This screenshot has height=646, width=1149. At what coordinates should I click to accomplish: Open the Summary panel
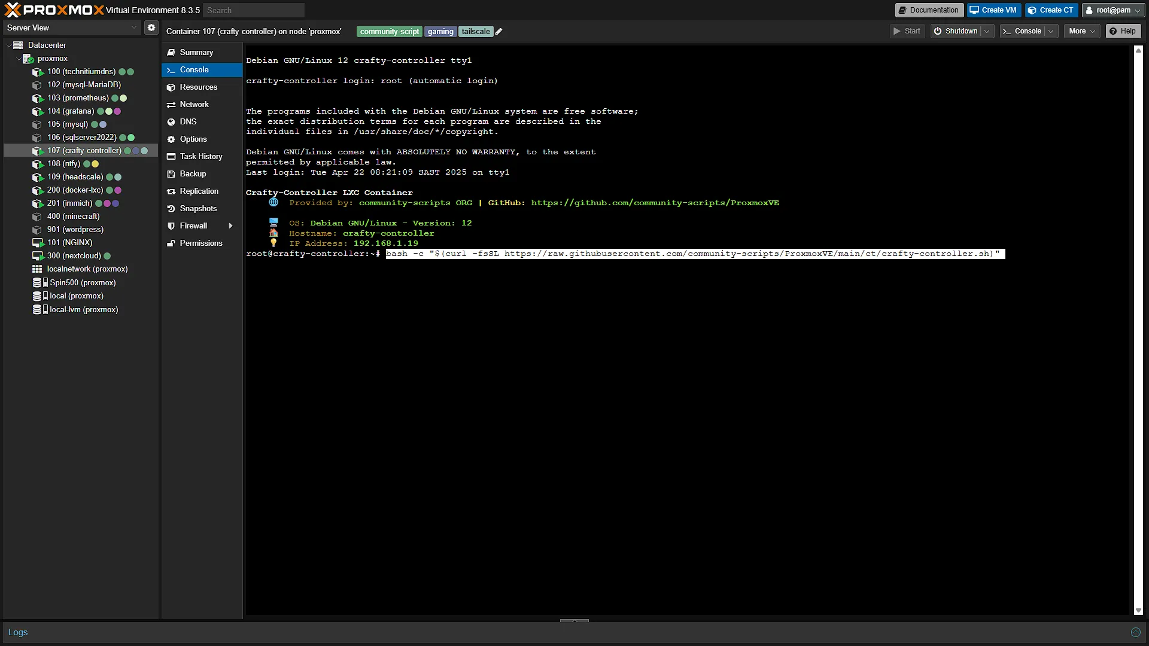(x=202, y=53)
